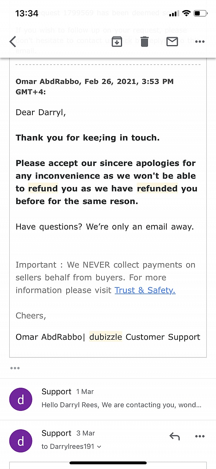Tap the purple Support avatar on the 1 Mar message
Image resolution: width=216 pixels, height=469 pixels.
(21, 399)
